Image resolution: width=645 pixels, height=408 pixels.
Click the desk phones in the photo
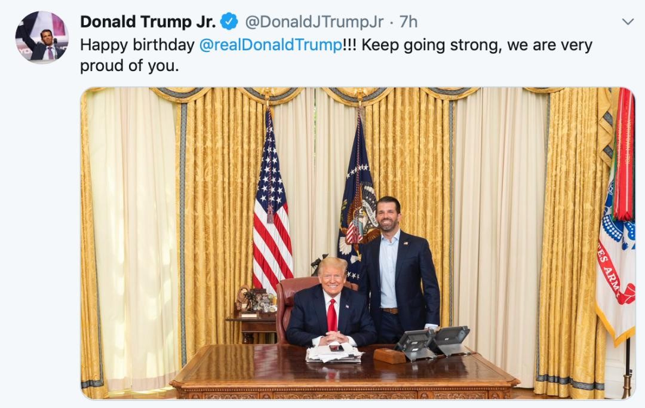coord(432,342)
